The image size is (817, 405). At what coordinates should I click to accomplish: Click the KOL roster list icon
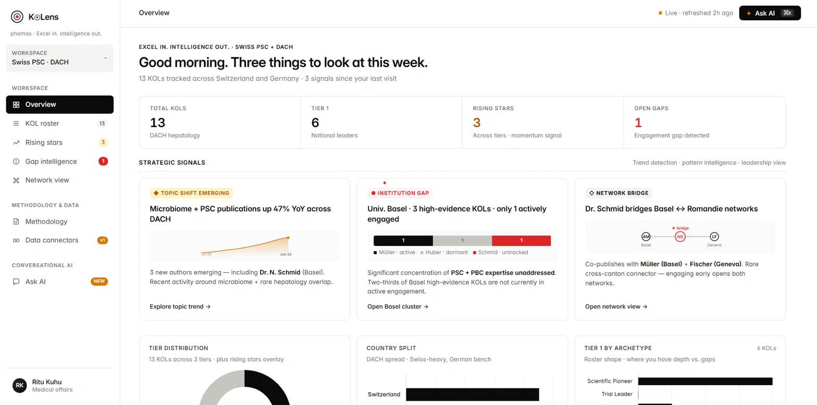16,124
